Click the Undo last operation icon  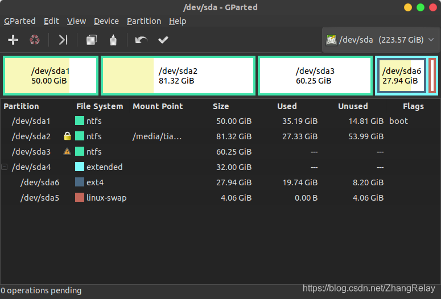point(141,40)
